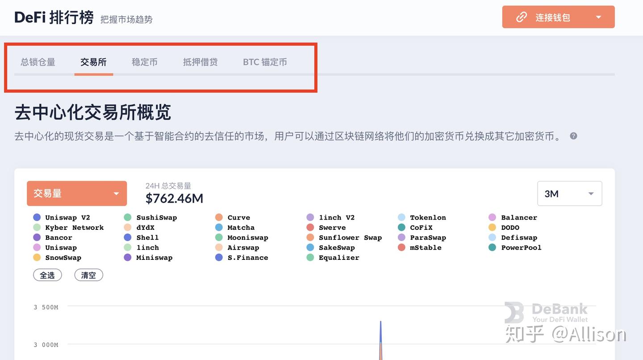Click the Uniswap V2 legend color dot
This screenshot has width=643, height=360.
pos(37,217)
